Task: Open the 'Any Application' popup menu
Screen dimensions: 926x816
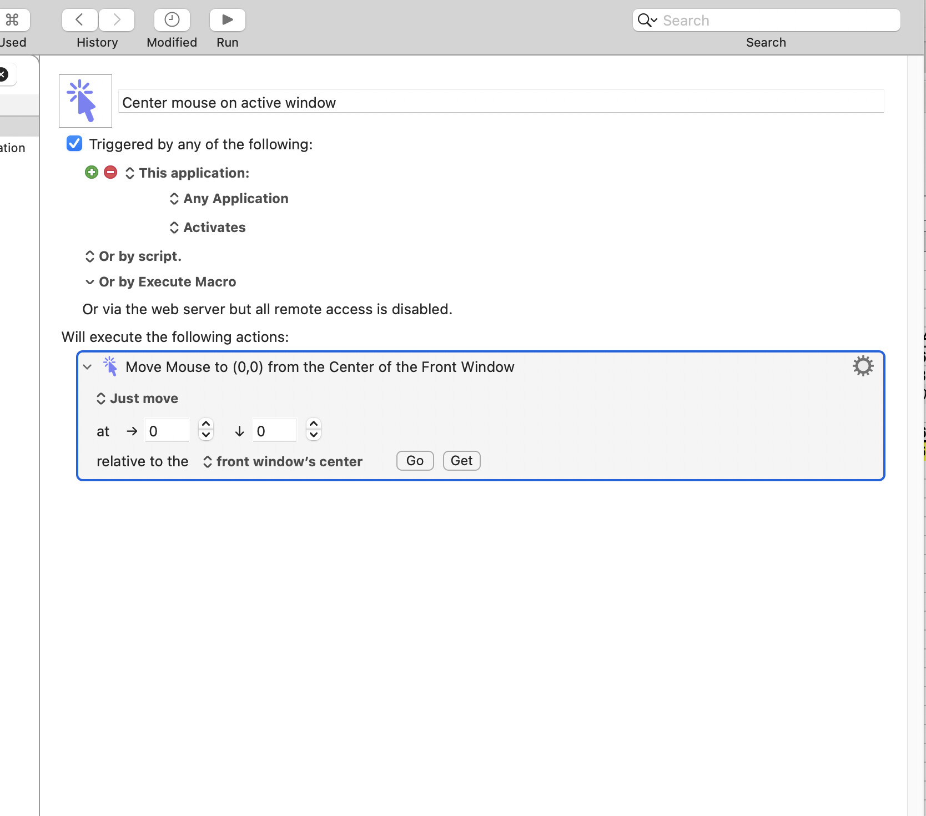Action: click(x=229, y=199)
